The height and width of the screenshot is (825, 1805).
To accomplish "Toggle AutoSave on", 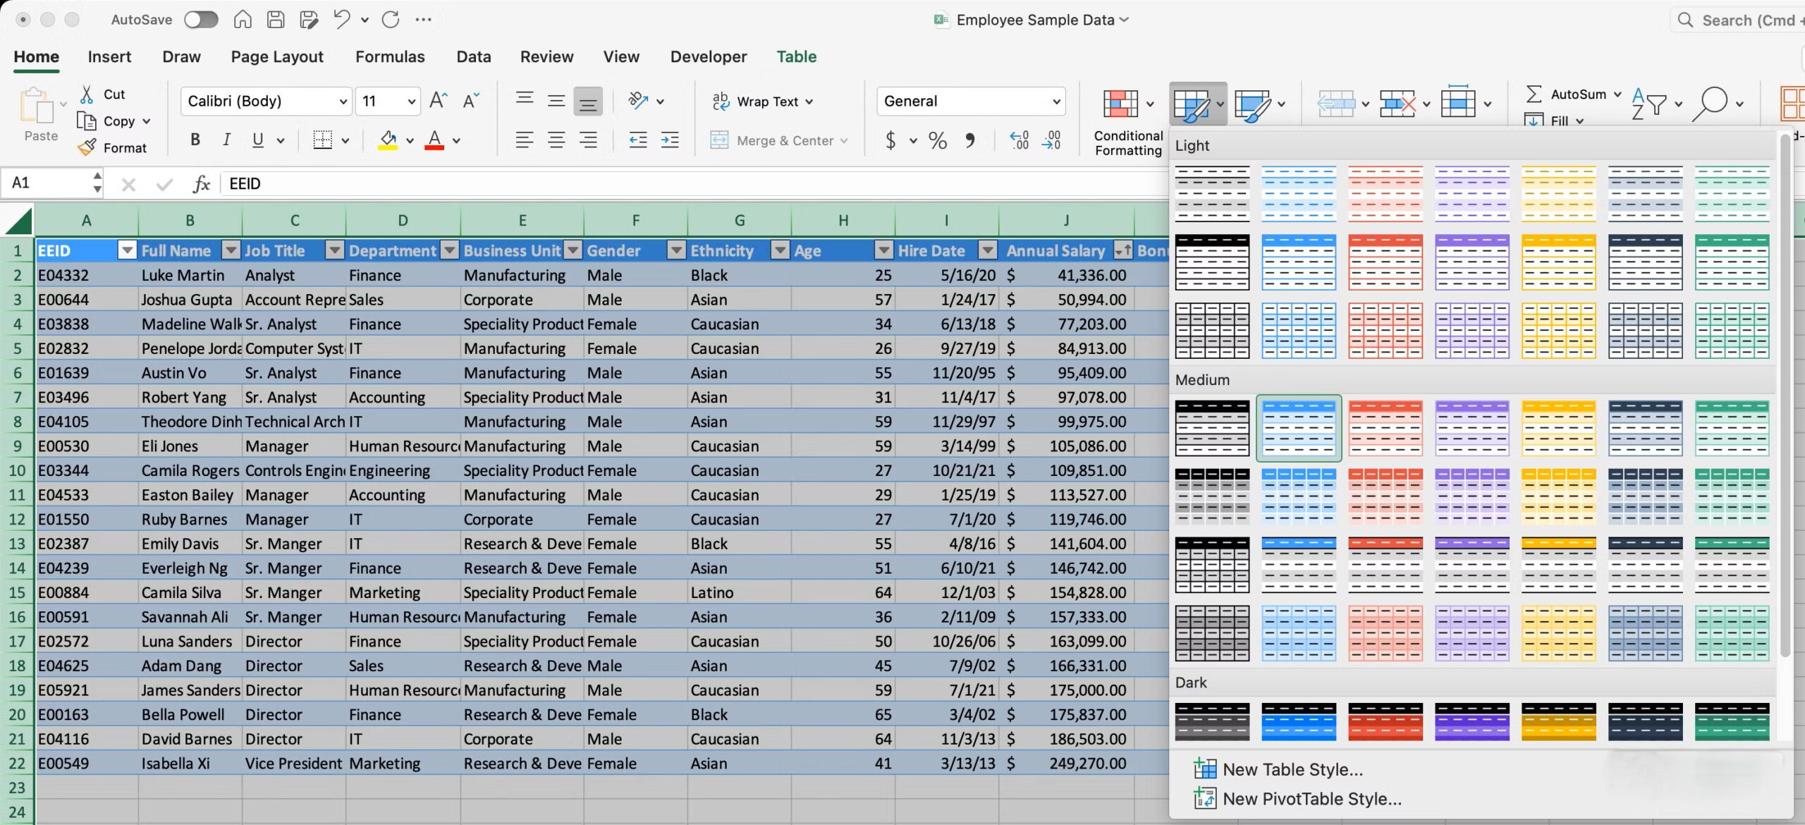I will 201,19.
